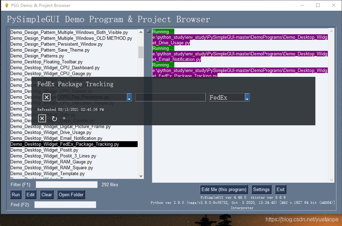Select highlighted Demo_Desktop_Widget_FedEx_Package_Tracking.py
Image resolution: width=342 pixels, height=226 pixels.
click(x=74, y=144)
